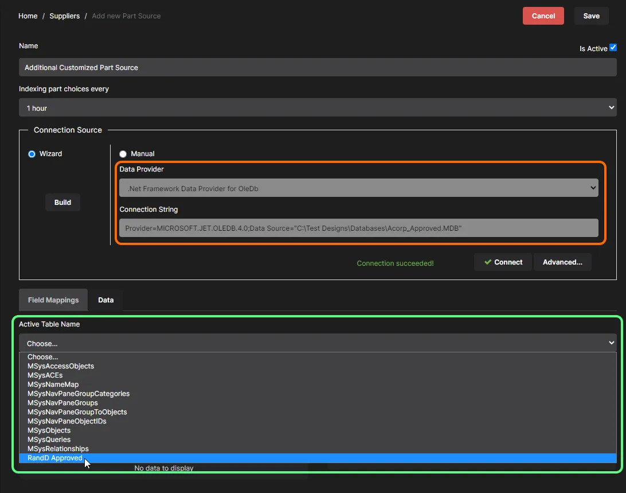The width and height of the screenshot is (626, 493).
Task: Choose MSysNavPaneGroups table option
Action: [x=318, y=403]
